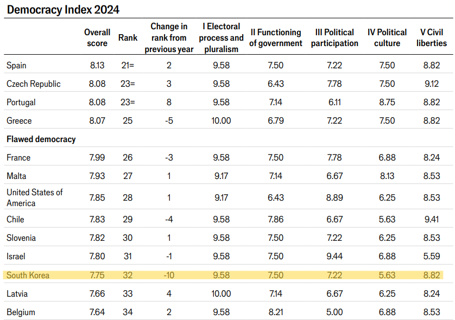The width and height of the screenshot is (455, 320).
Task: Click the United States of America label
Action: pyautogui.click(x=35, y=197)
